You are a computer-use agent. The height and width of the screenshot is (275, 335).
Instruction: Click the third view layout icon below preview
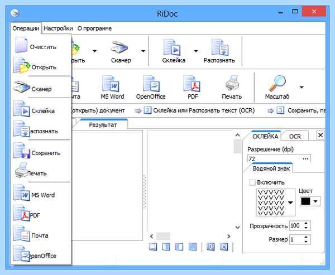tap(179, 247)
